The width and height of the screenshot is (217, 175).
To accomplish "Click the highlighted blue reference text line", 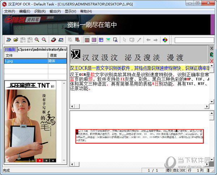I will 140,68.
